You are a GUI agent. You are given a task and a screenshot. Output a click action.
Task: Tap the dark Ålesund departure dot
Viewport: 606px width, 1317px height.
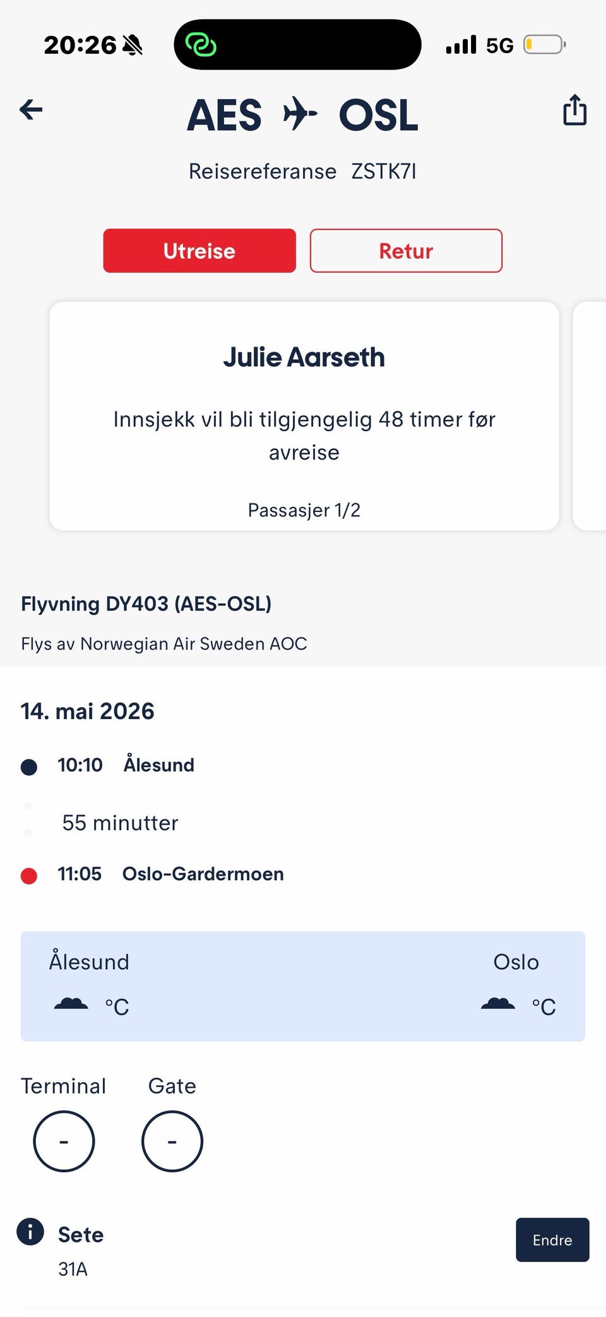(29, 766)
